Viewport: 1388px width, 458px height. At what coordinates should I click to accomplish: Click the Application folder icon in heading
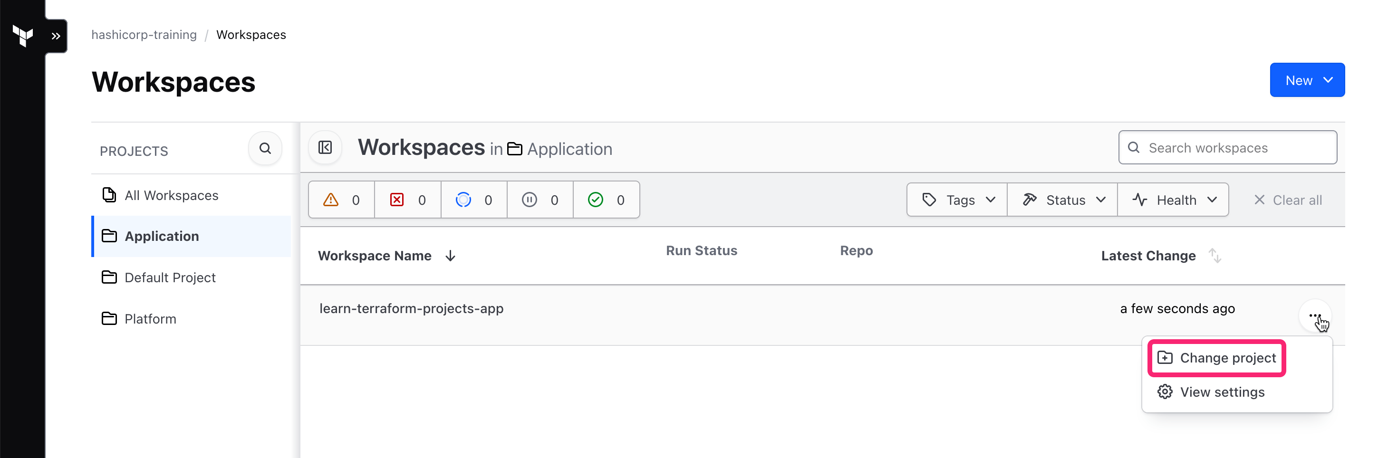[x=515, y=149]
